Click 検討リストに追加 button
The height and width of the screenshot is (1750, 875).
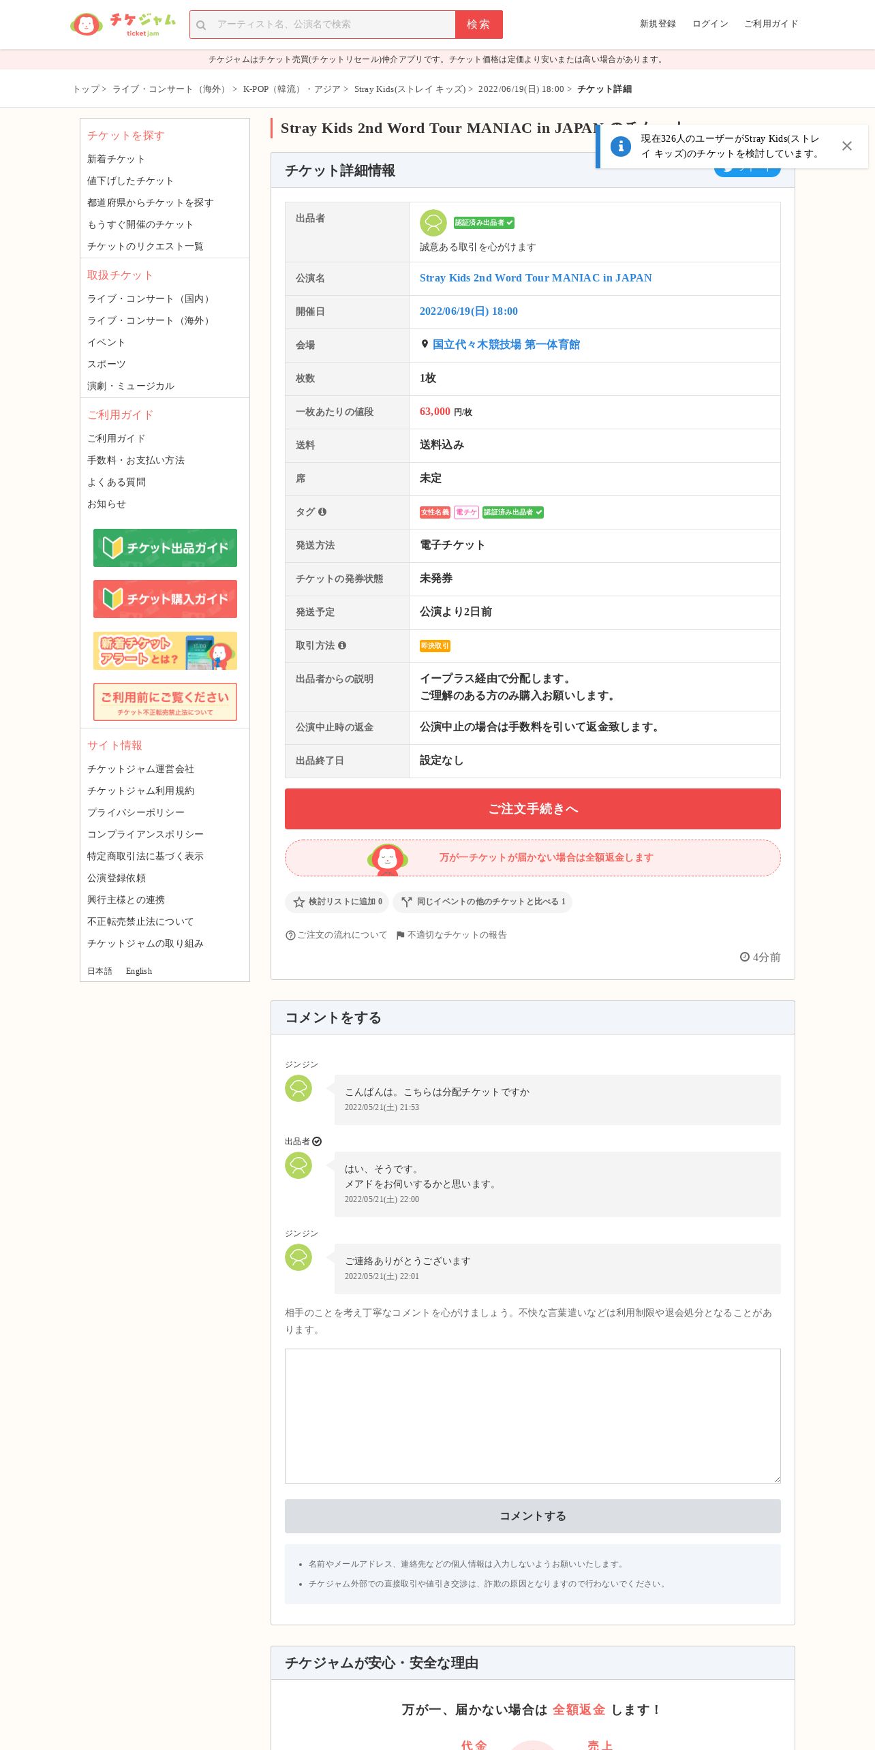(337, 902)
